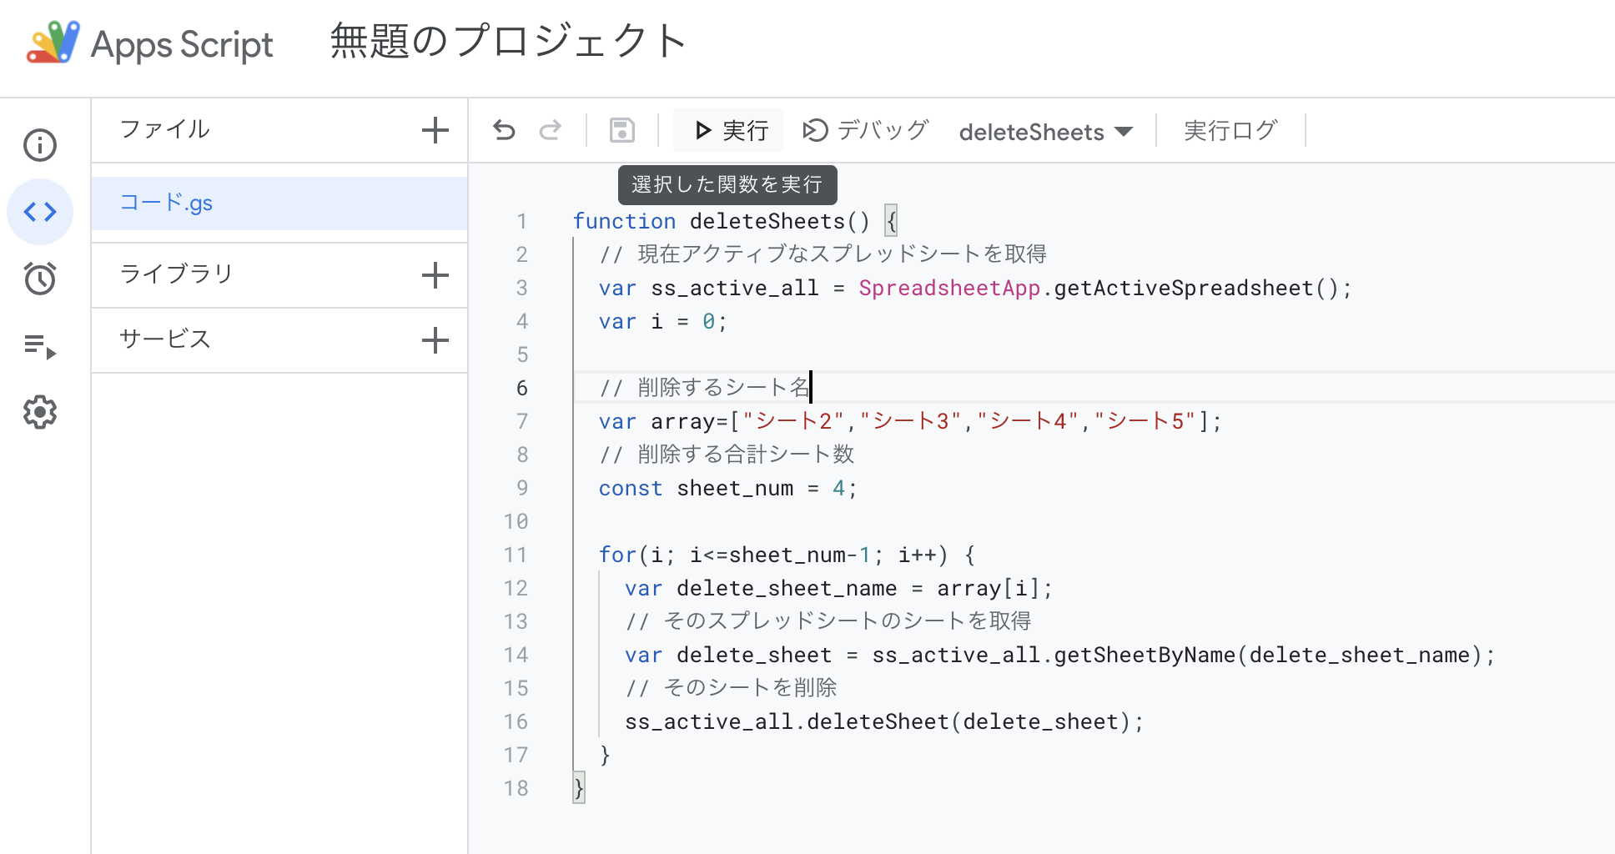Click the Undo arrow in toolbar
Screen dimensions: 1615x854
(x=504, y=130)
